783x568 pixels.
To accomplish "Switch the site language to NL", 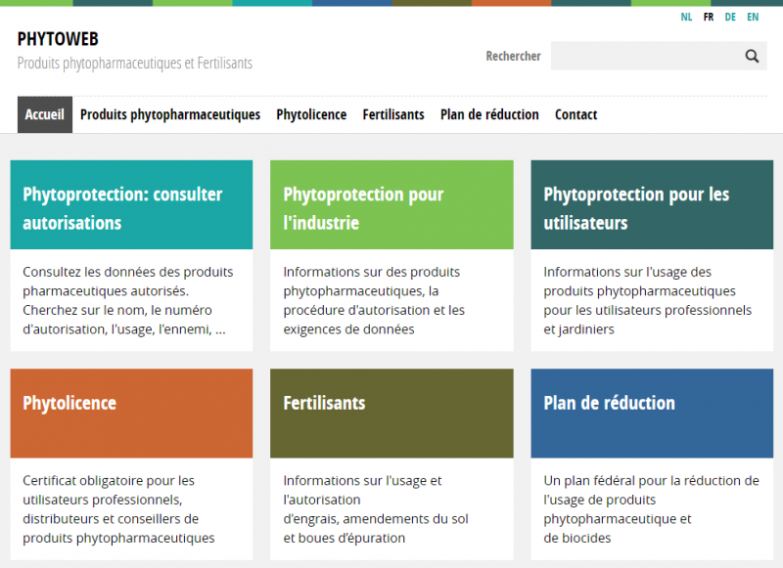I will (686, 17).
